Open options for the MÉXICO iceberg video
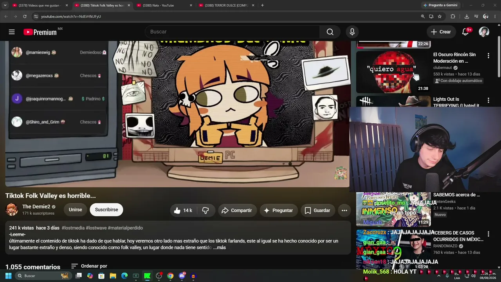This screenshot has width=501, height=282. [488, 234]
